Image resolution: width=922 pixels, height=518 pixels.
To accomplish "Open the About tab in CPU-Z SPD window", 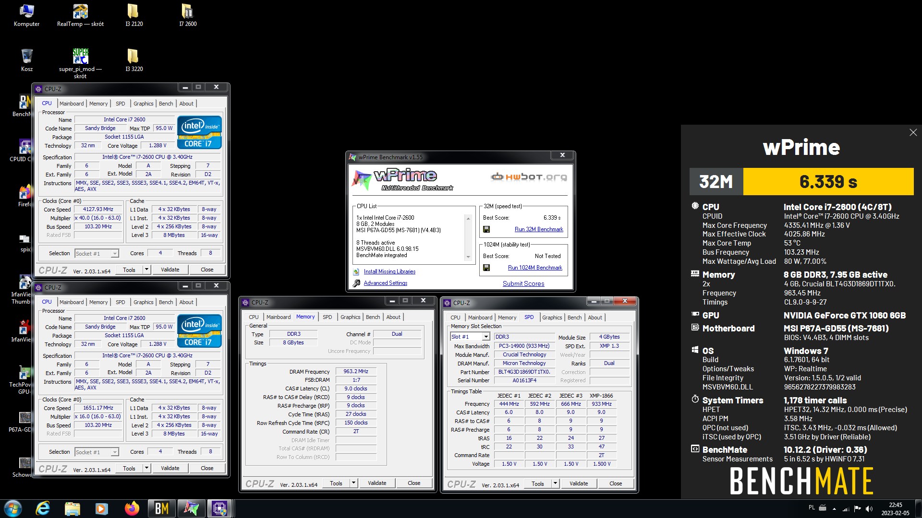I will coord(594,318).
